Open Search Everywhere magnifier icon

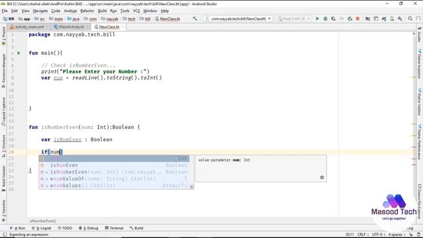410,19
